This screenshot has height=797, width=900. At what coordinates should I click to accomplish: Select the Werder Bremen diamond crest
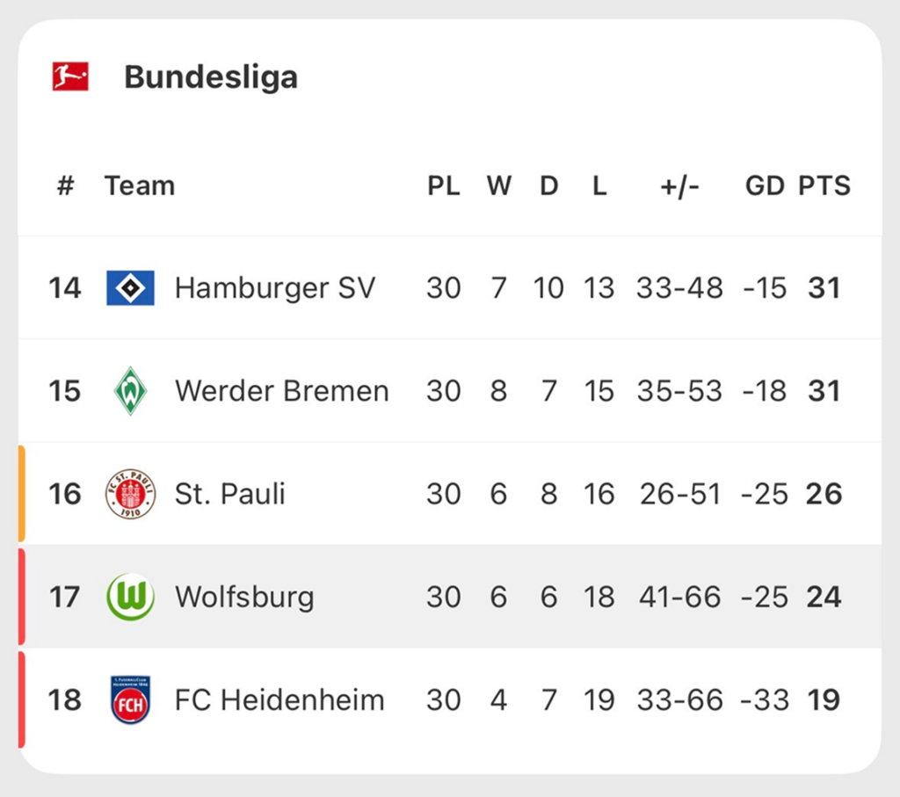tap(130, 391)
